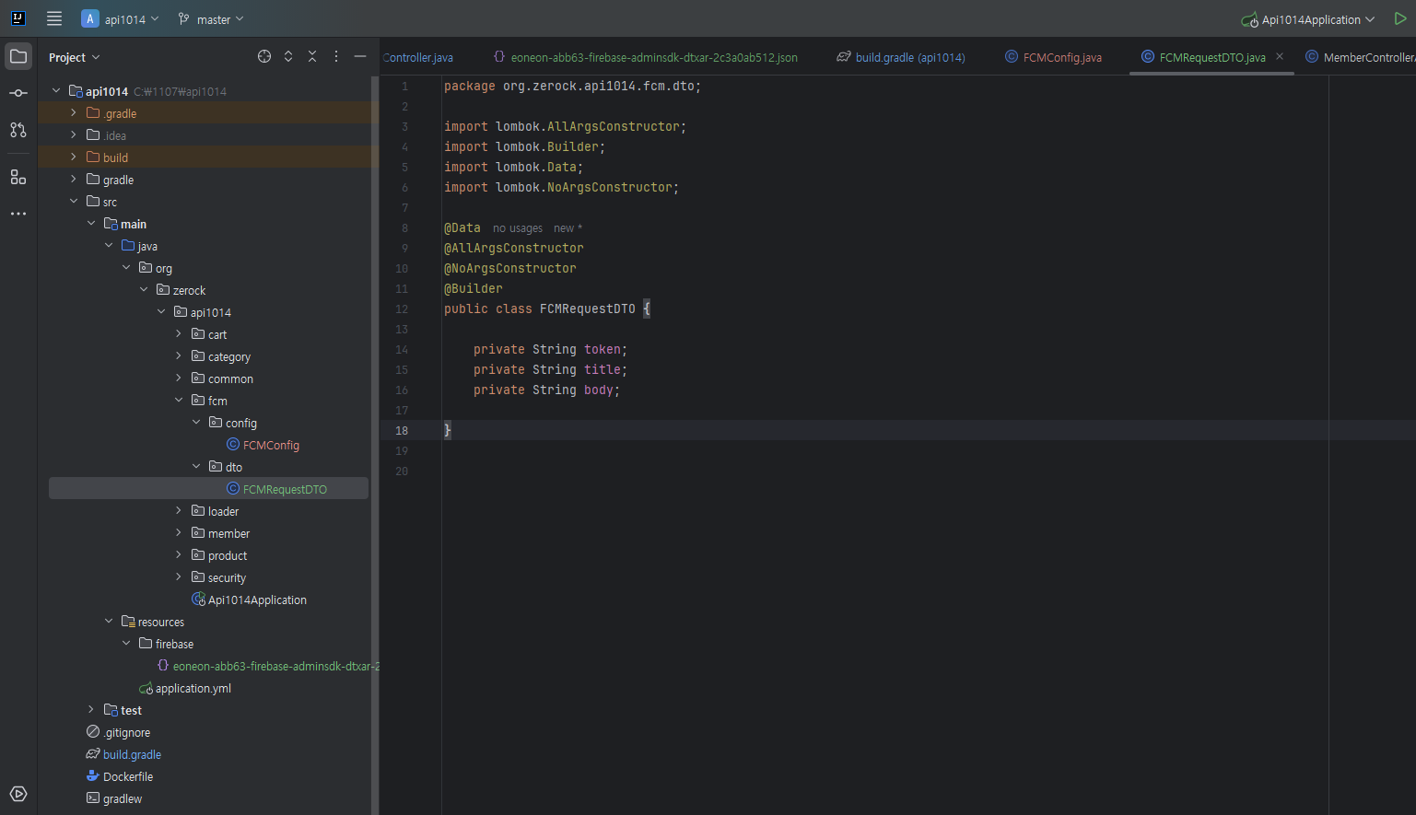Hide the Project panel with minimize icon
This screenshot has width=1416, height=815.
click(360, 56)
